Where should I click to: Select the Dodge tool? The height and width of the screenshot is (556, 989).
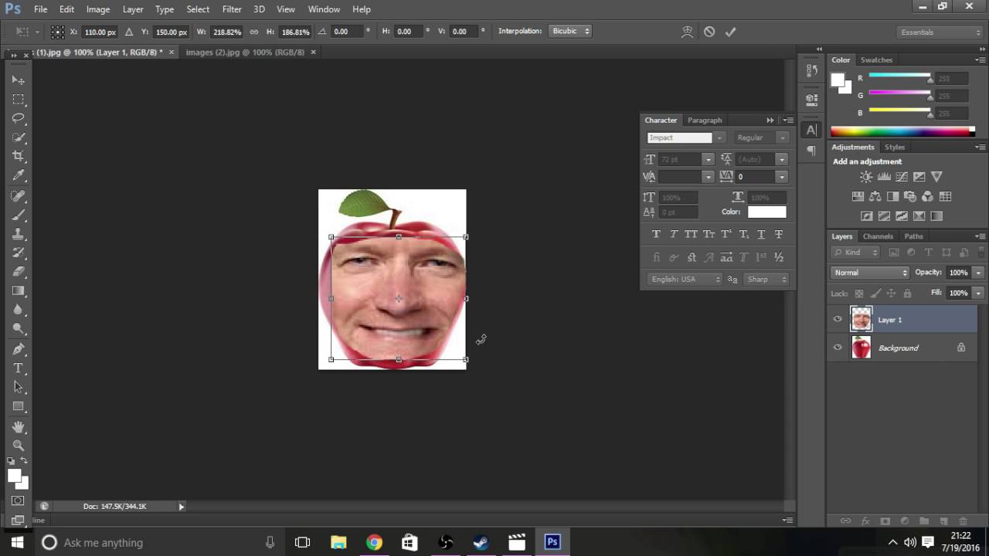[x=19, y=329]
